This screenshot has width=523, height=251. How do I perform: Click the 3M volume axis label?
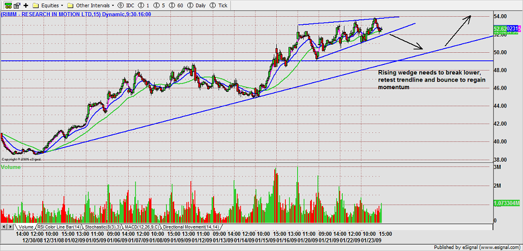coord(497,167)
